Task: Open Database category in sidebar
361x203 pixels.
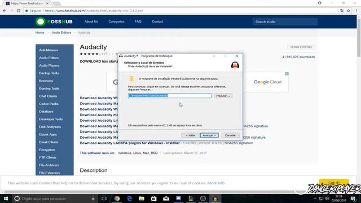Action: [x=46, y=112]
